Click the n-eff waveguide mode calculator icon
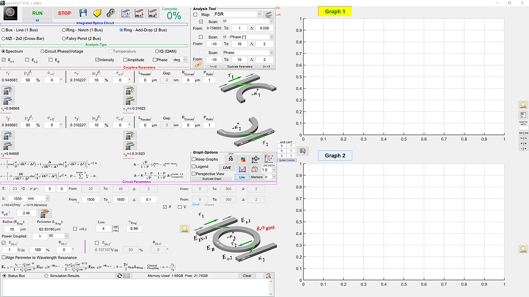Screen dimensions: 529x297 coord(44,213)
